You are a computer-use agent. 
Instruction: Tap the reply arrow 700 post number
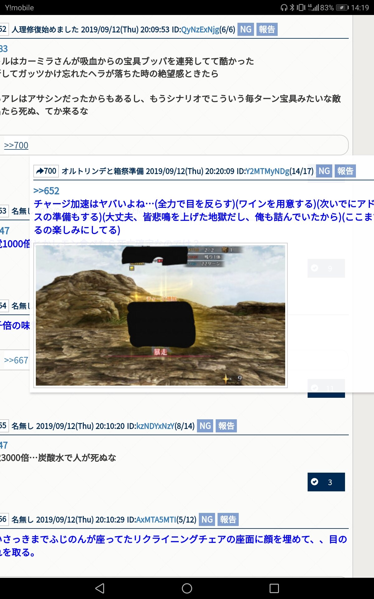(46, 171)
